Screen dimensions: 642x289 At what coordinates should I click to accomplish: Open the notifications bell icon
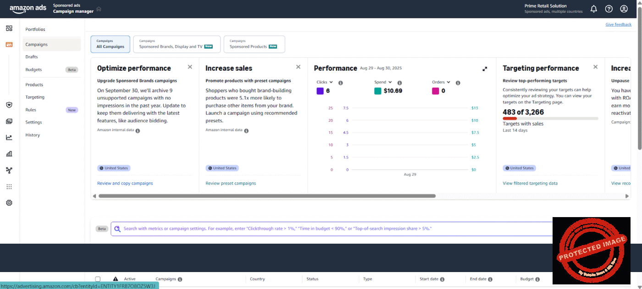coord(593,9)
